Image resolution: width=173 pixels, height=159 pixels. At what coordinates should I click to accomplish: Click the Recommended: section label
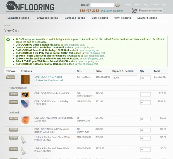(x=18, y=88)
